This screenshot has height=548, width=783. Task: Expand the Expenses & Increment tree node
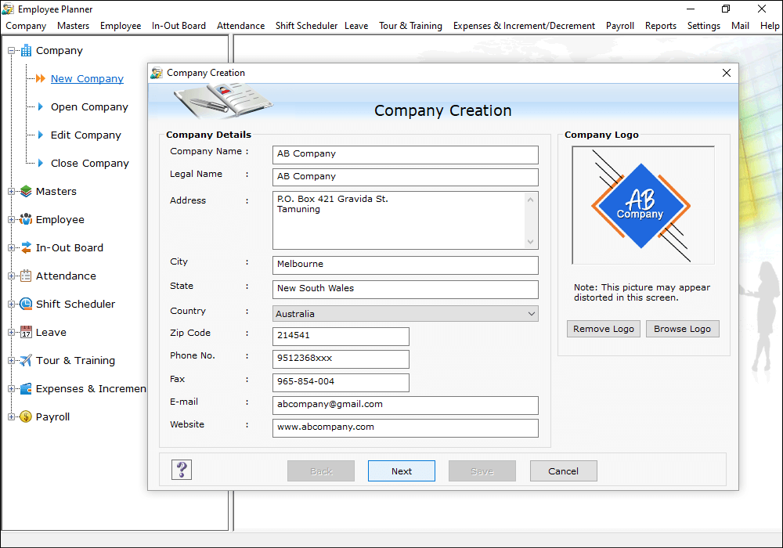[x=11, y=388]
